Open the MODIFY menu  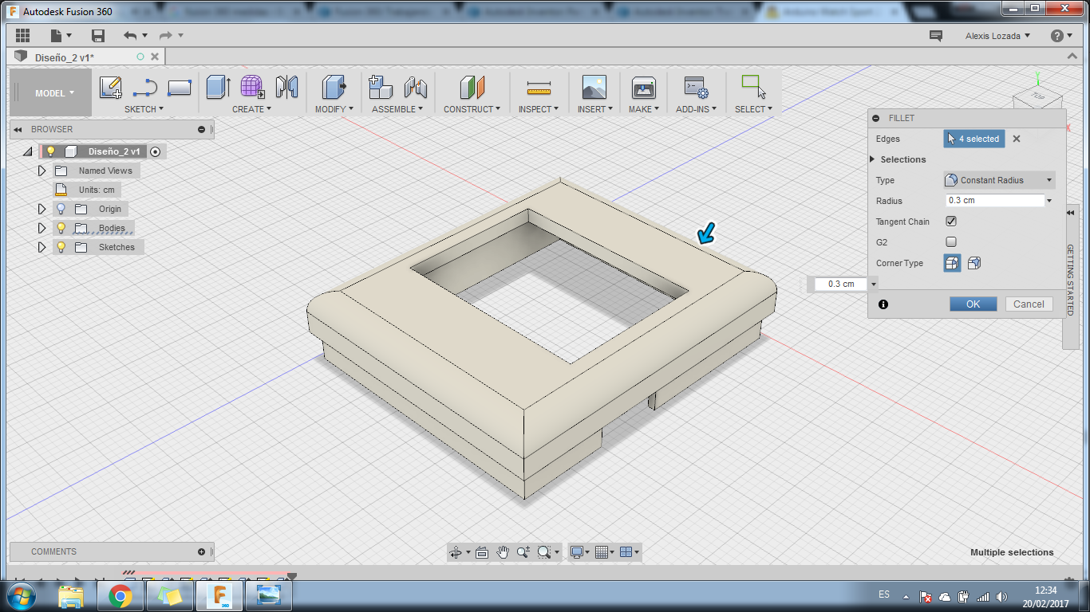334,109
